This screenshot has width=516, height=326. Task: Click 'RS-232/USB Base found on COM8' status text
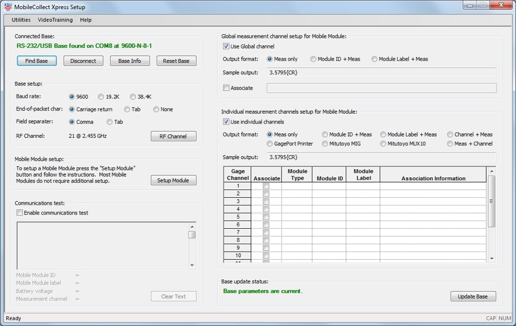84,46
